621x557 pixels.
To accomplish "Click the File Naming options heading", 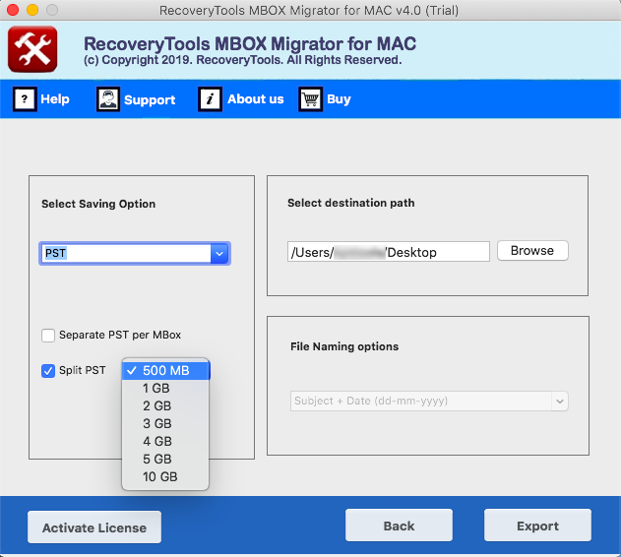I will pos(344,346).
